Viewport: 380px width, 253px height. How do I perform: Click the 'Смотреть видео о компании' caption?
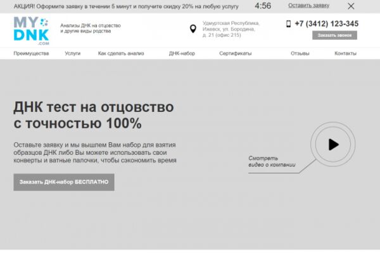click(272, 161)
